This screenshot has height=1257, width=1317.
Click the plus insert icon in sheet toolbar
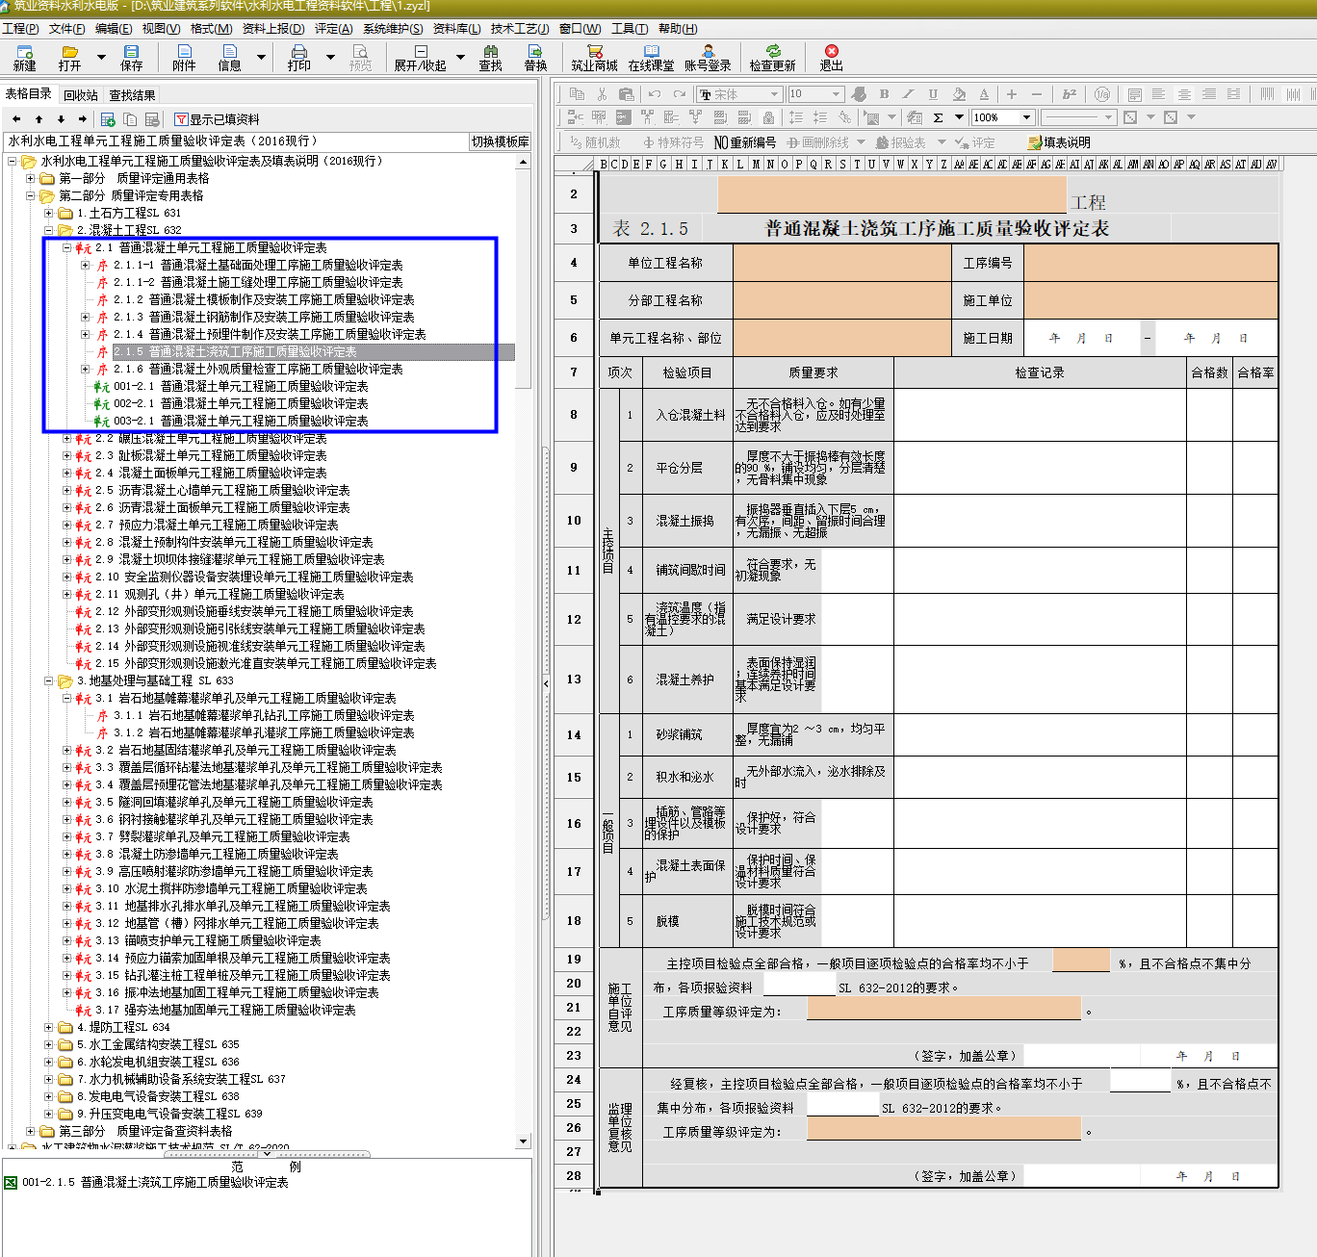coord(1011,93)
